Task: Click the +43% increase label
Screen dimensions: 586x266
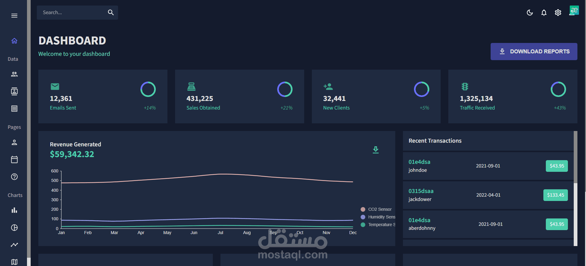Action: (560, 108)
